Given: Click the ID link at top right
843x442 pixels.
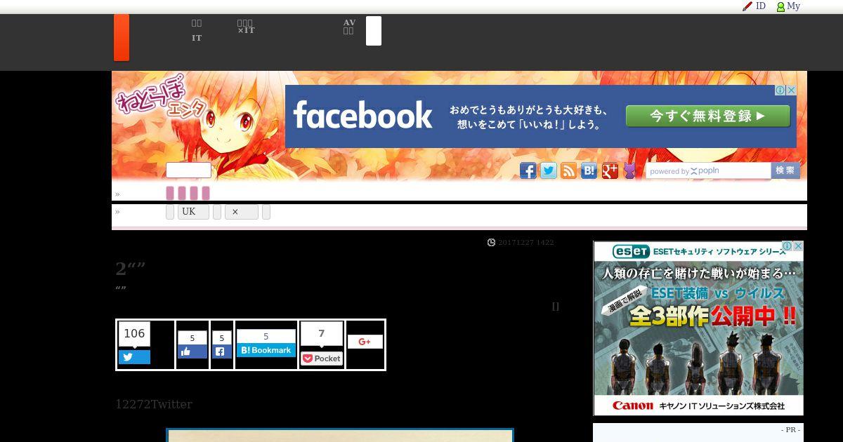Looking at the screenshot, I should point(761,6).
